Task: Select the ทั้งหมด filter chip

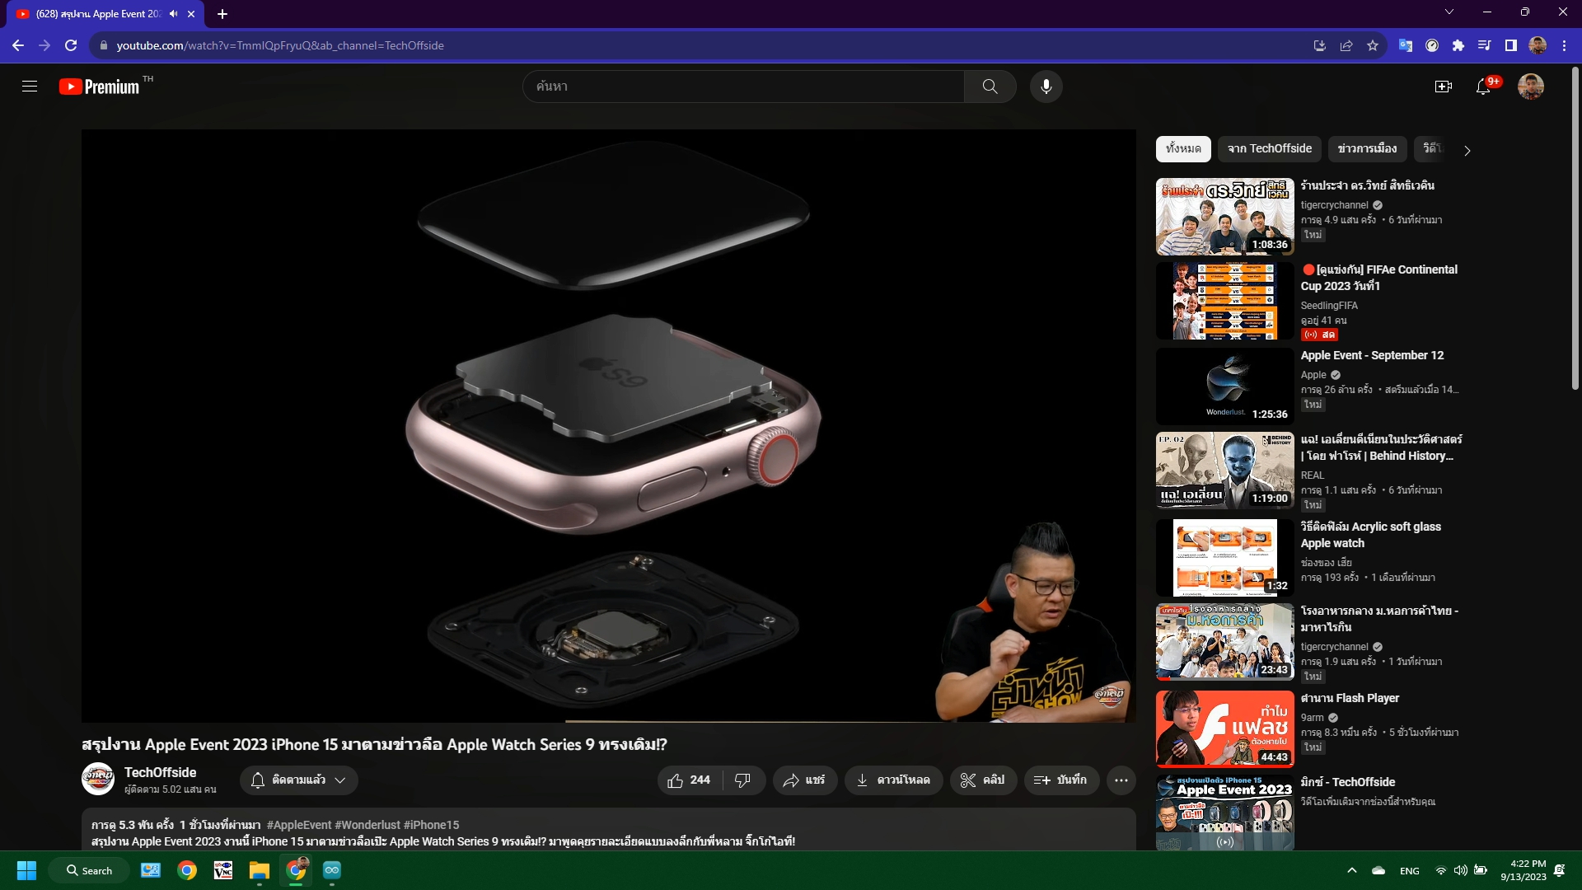Action: click(1183, 148)
